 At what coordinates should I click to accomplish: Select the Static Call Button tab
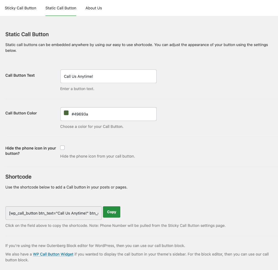pyautogui.click(x=61, y=8)
